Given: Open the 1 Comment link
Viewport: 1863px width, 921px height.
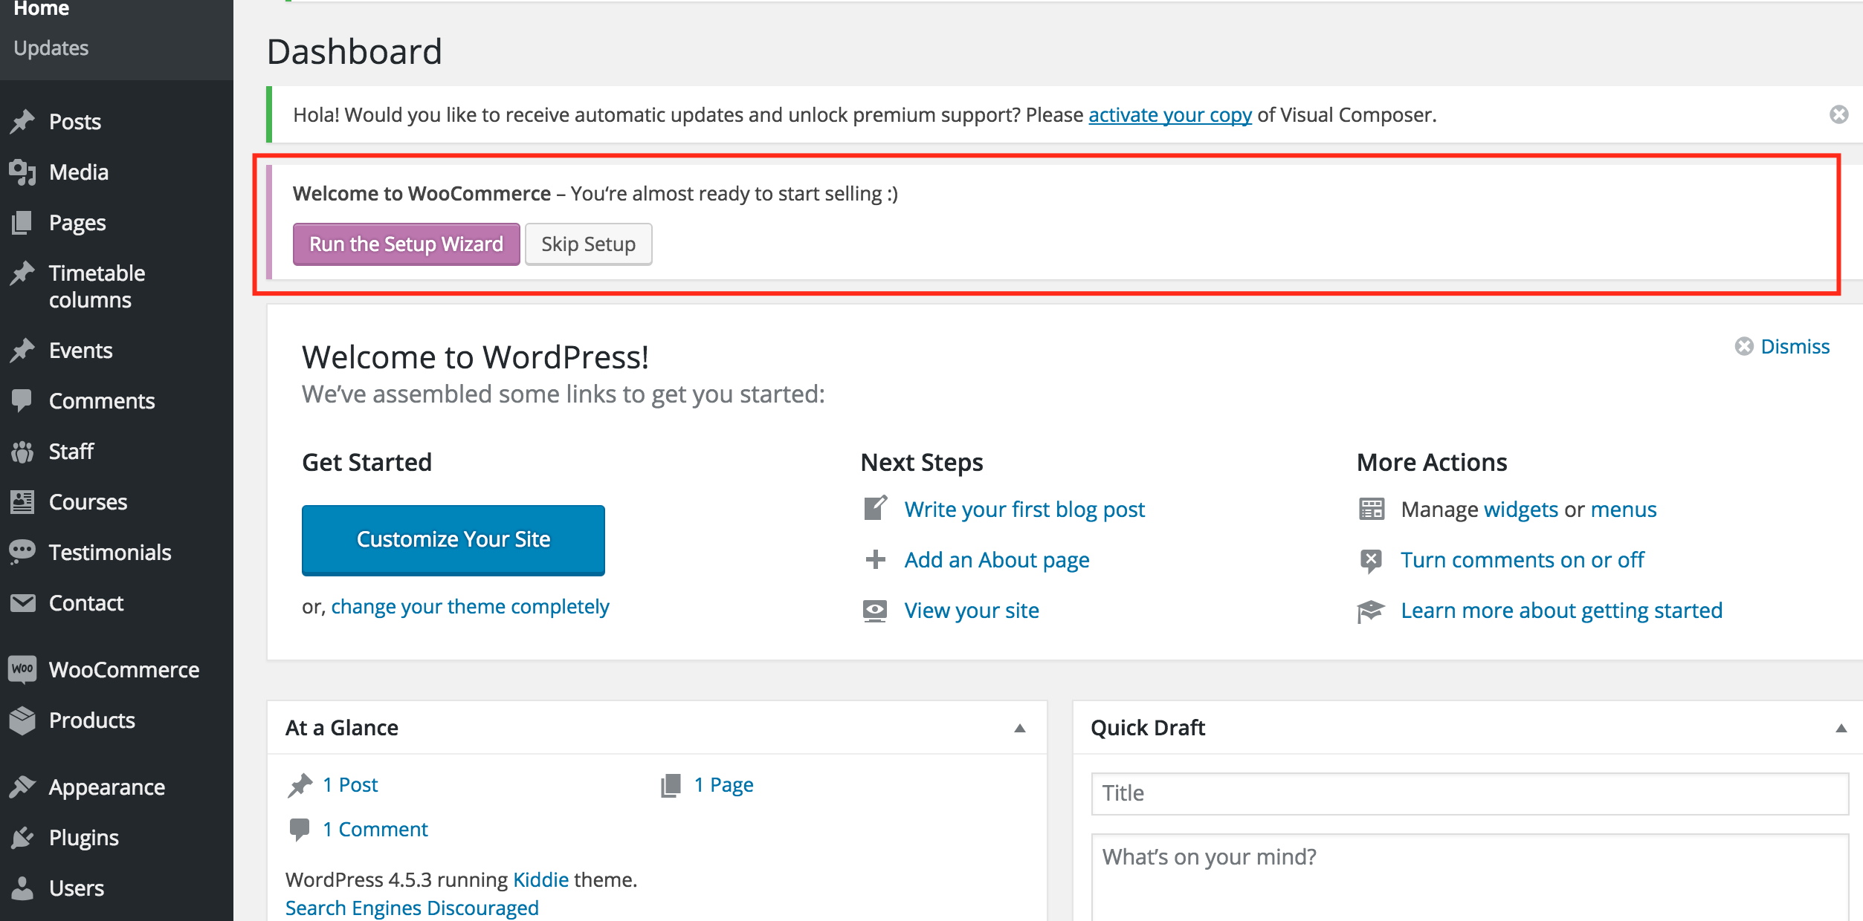Looking at the screenshot, I should pyautogui.click(x=375, y=830).
